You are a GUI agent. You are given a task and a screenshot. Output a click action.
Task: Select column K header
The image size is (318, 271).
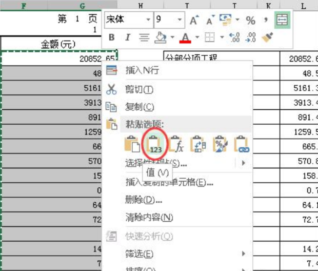269,6
